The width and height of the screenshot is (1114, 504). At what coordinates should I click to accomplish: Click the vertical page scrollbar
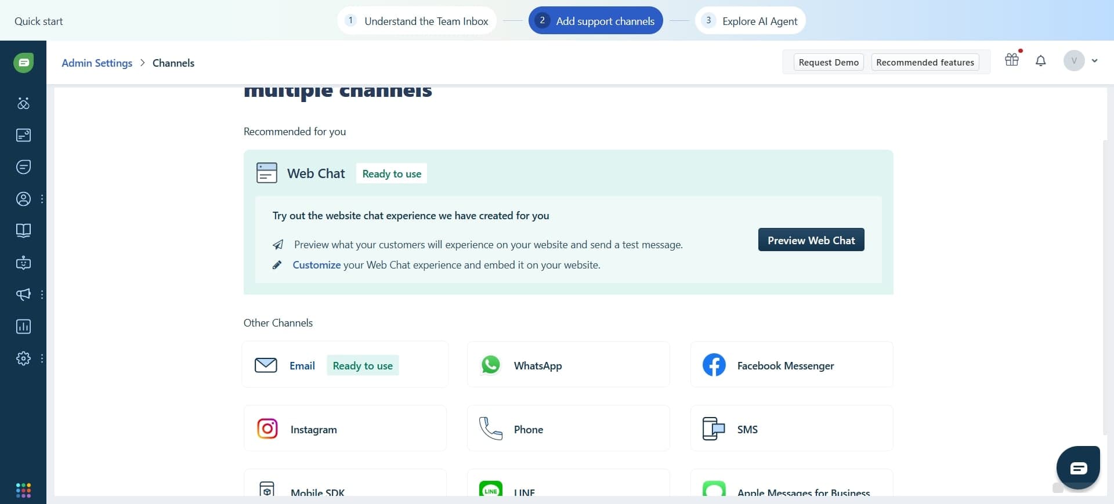(x=1105, y=287)
